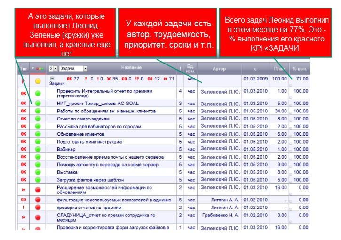341x240 pixels.
Task: Click the green circle in the НИТ_проект Тимир_шлюзы row
Action: 38,104
